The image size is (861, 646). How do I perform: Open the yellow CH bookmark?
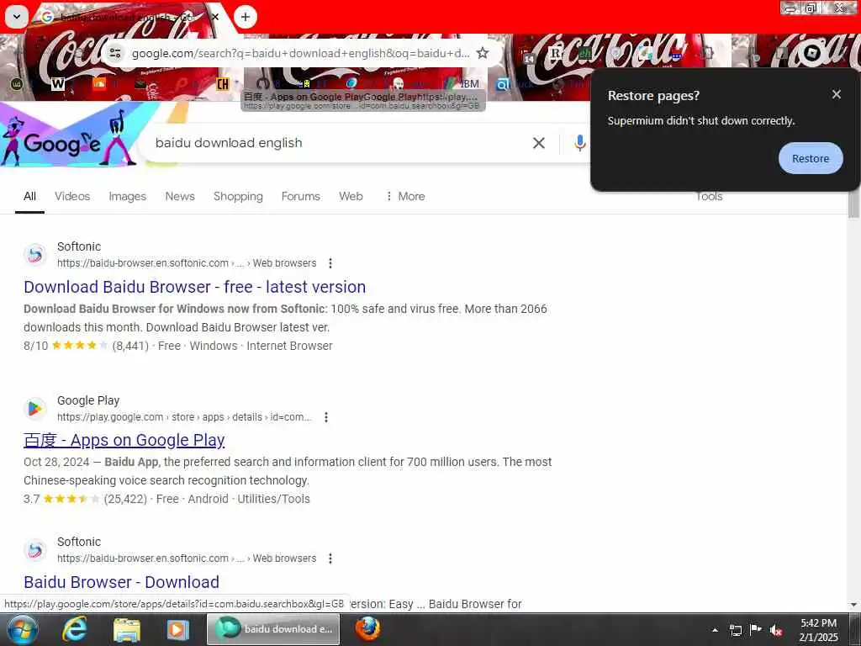[222, 83]
